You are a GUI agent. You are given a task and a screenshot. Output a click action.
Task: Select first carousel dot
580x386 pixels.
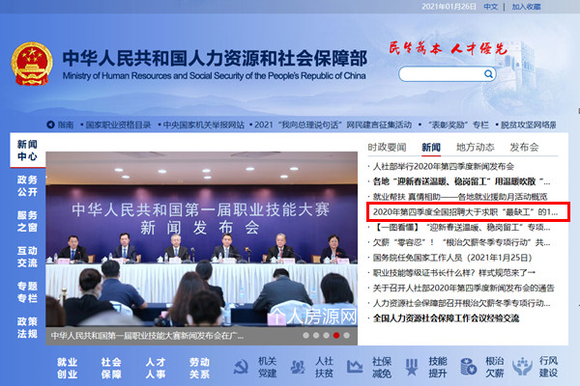pos(305,336)
